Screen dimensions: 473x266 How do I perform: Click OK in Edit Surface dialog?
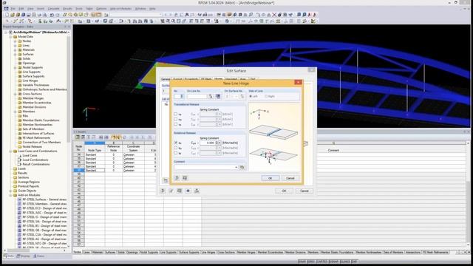pyautogui.click(x=284, y=191)
